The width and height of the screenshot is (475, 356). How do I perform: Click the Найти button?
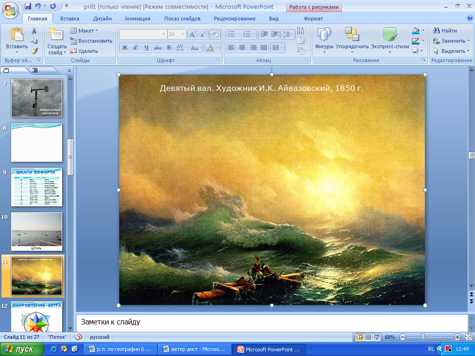[445, 31]
